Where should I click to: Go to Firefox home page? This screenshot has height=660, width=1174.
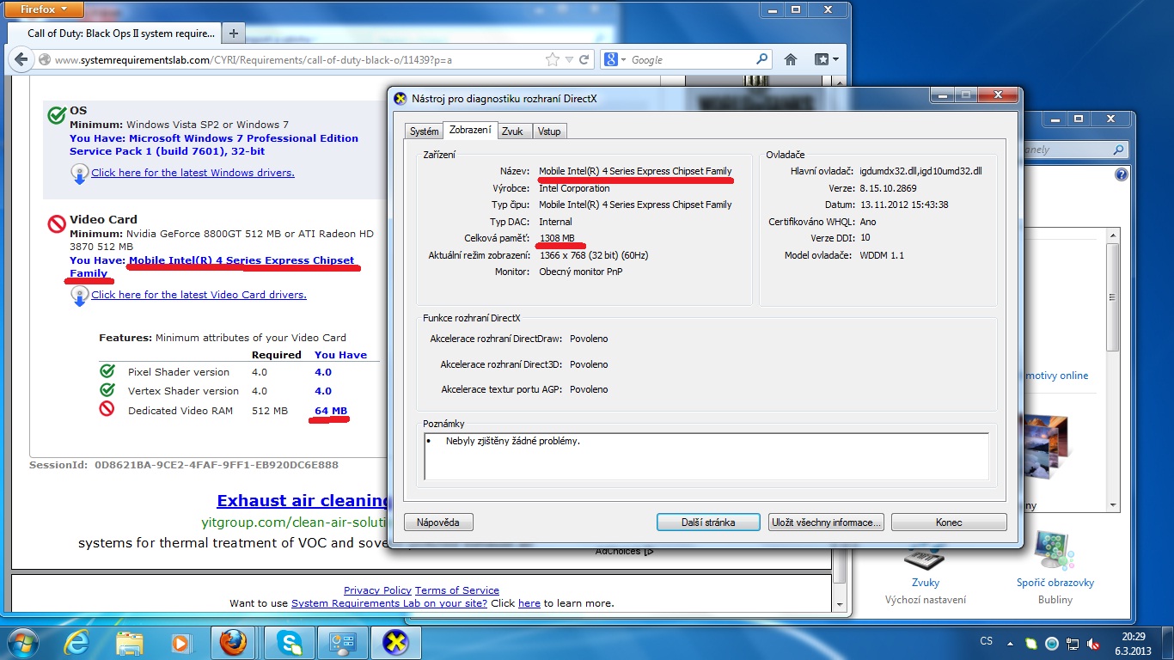pos(791,60)
